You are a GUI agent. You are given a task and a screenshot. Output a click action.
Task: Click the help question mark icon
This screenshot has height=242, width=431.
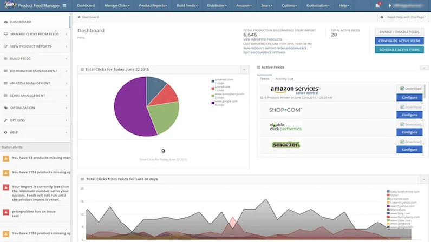[x=382, y=17]
